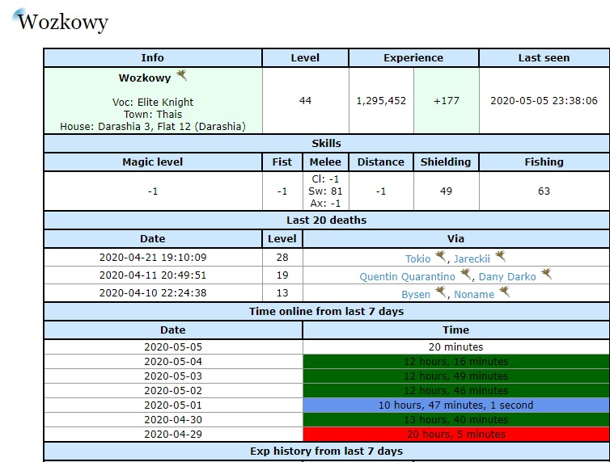Click the red 20 hours, 5 minutes bar
This screenshot has width=610, height=462.
pyautogui.click(x=455, y=435)
